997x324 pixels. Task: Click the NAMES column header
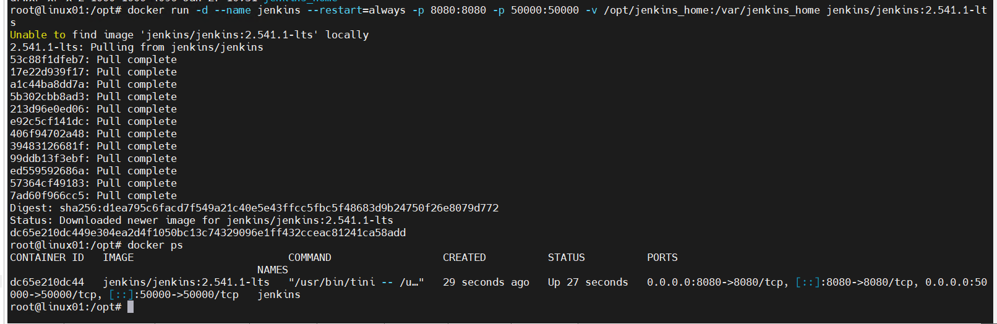[x=273, y=270]
